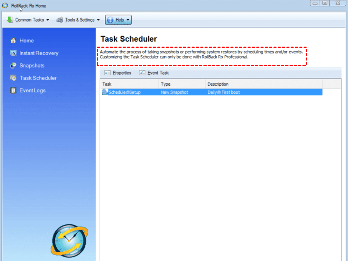Select the Schedule@Setup task name

pyautogui.click(x=124, y=92)
